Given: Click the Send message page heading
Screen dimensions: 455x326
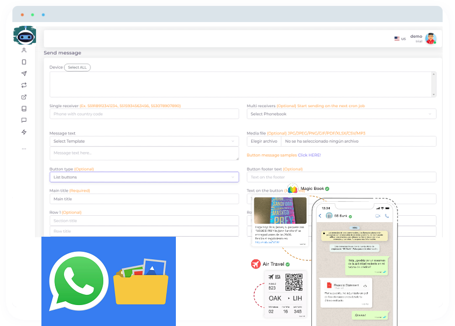Looking at the screenshot, I should click(62, 53).
